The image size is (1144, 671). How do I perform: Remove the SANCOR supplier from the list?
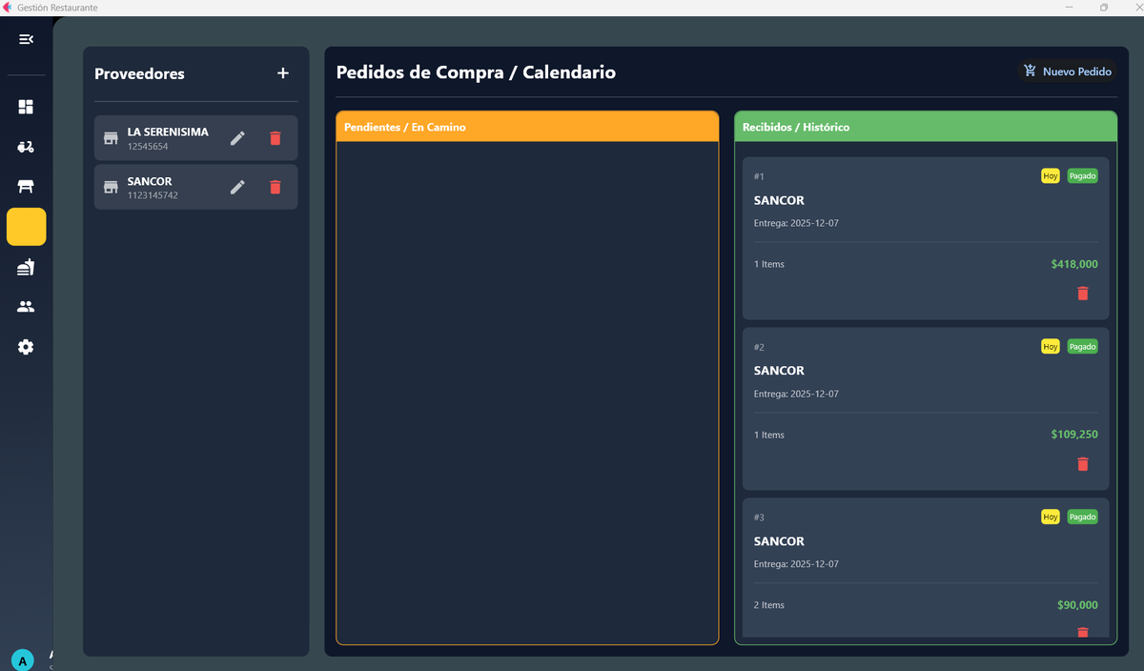tap(276, 187)
